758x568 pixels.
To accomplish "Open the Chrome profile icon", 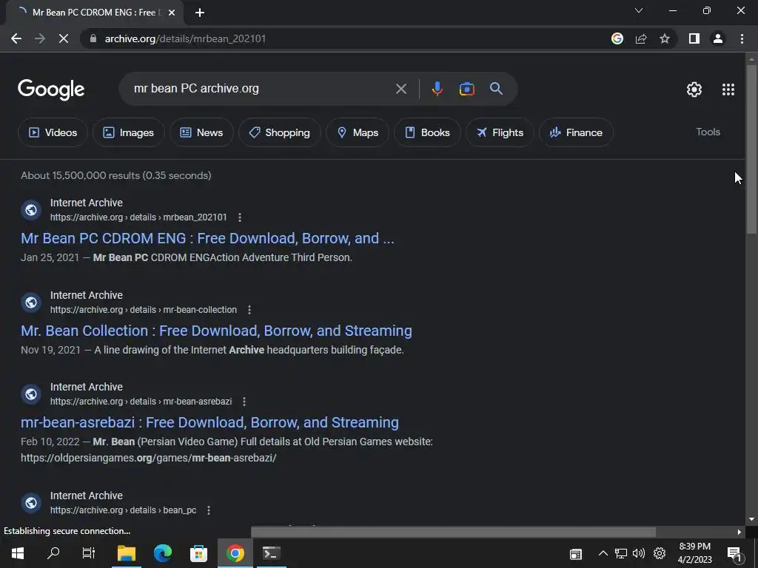I will pyautogui.click(x=718, y=38).
